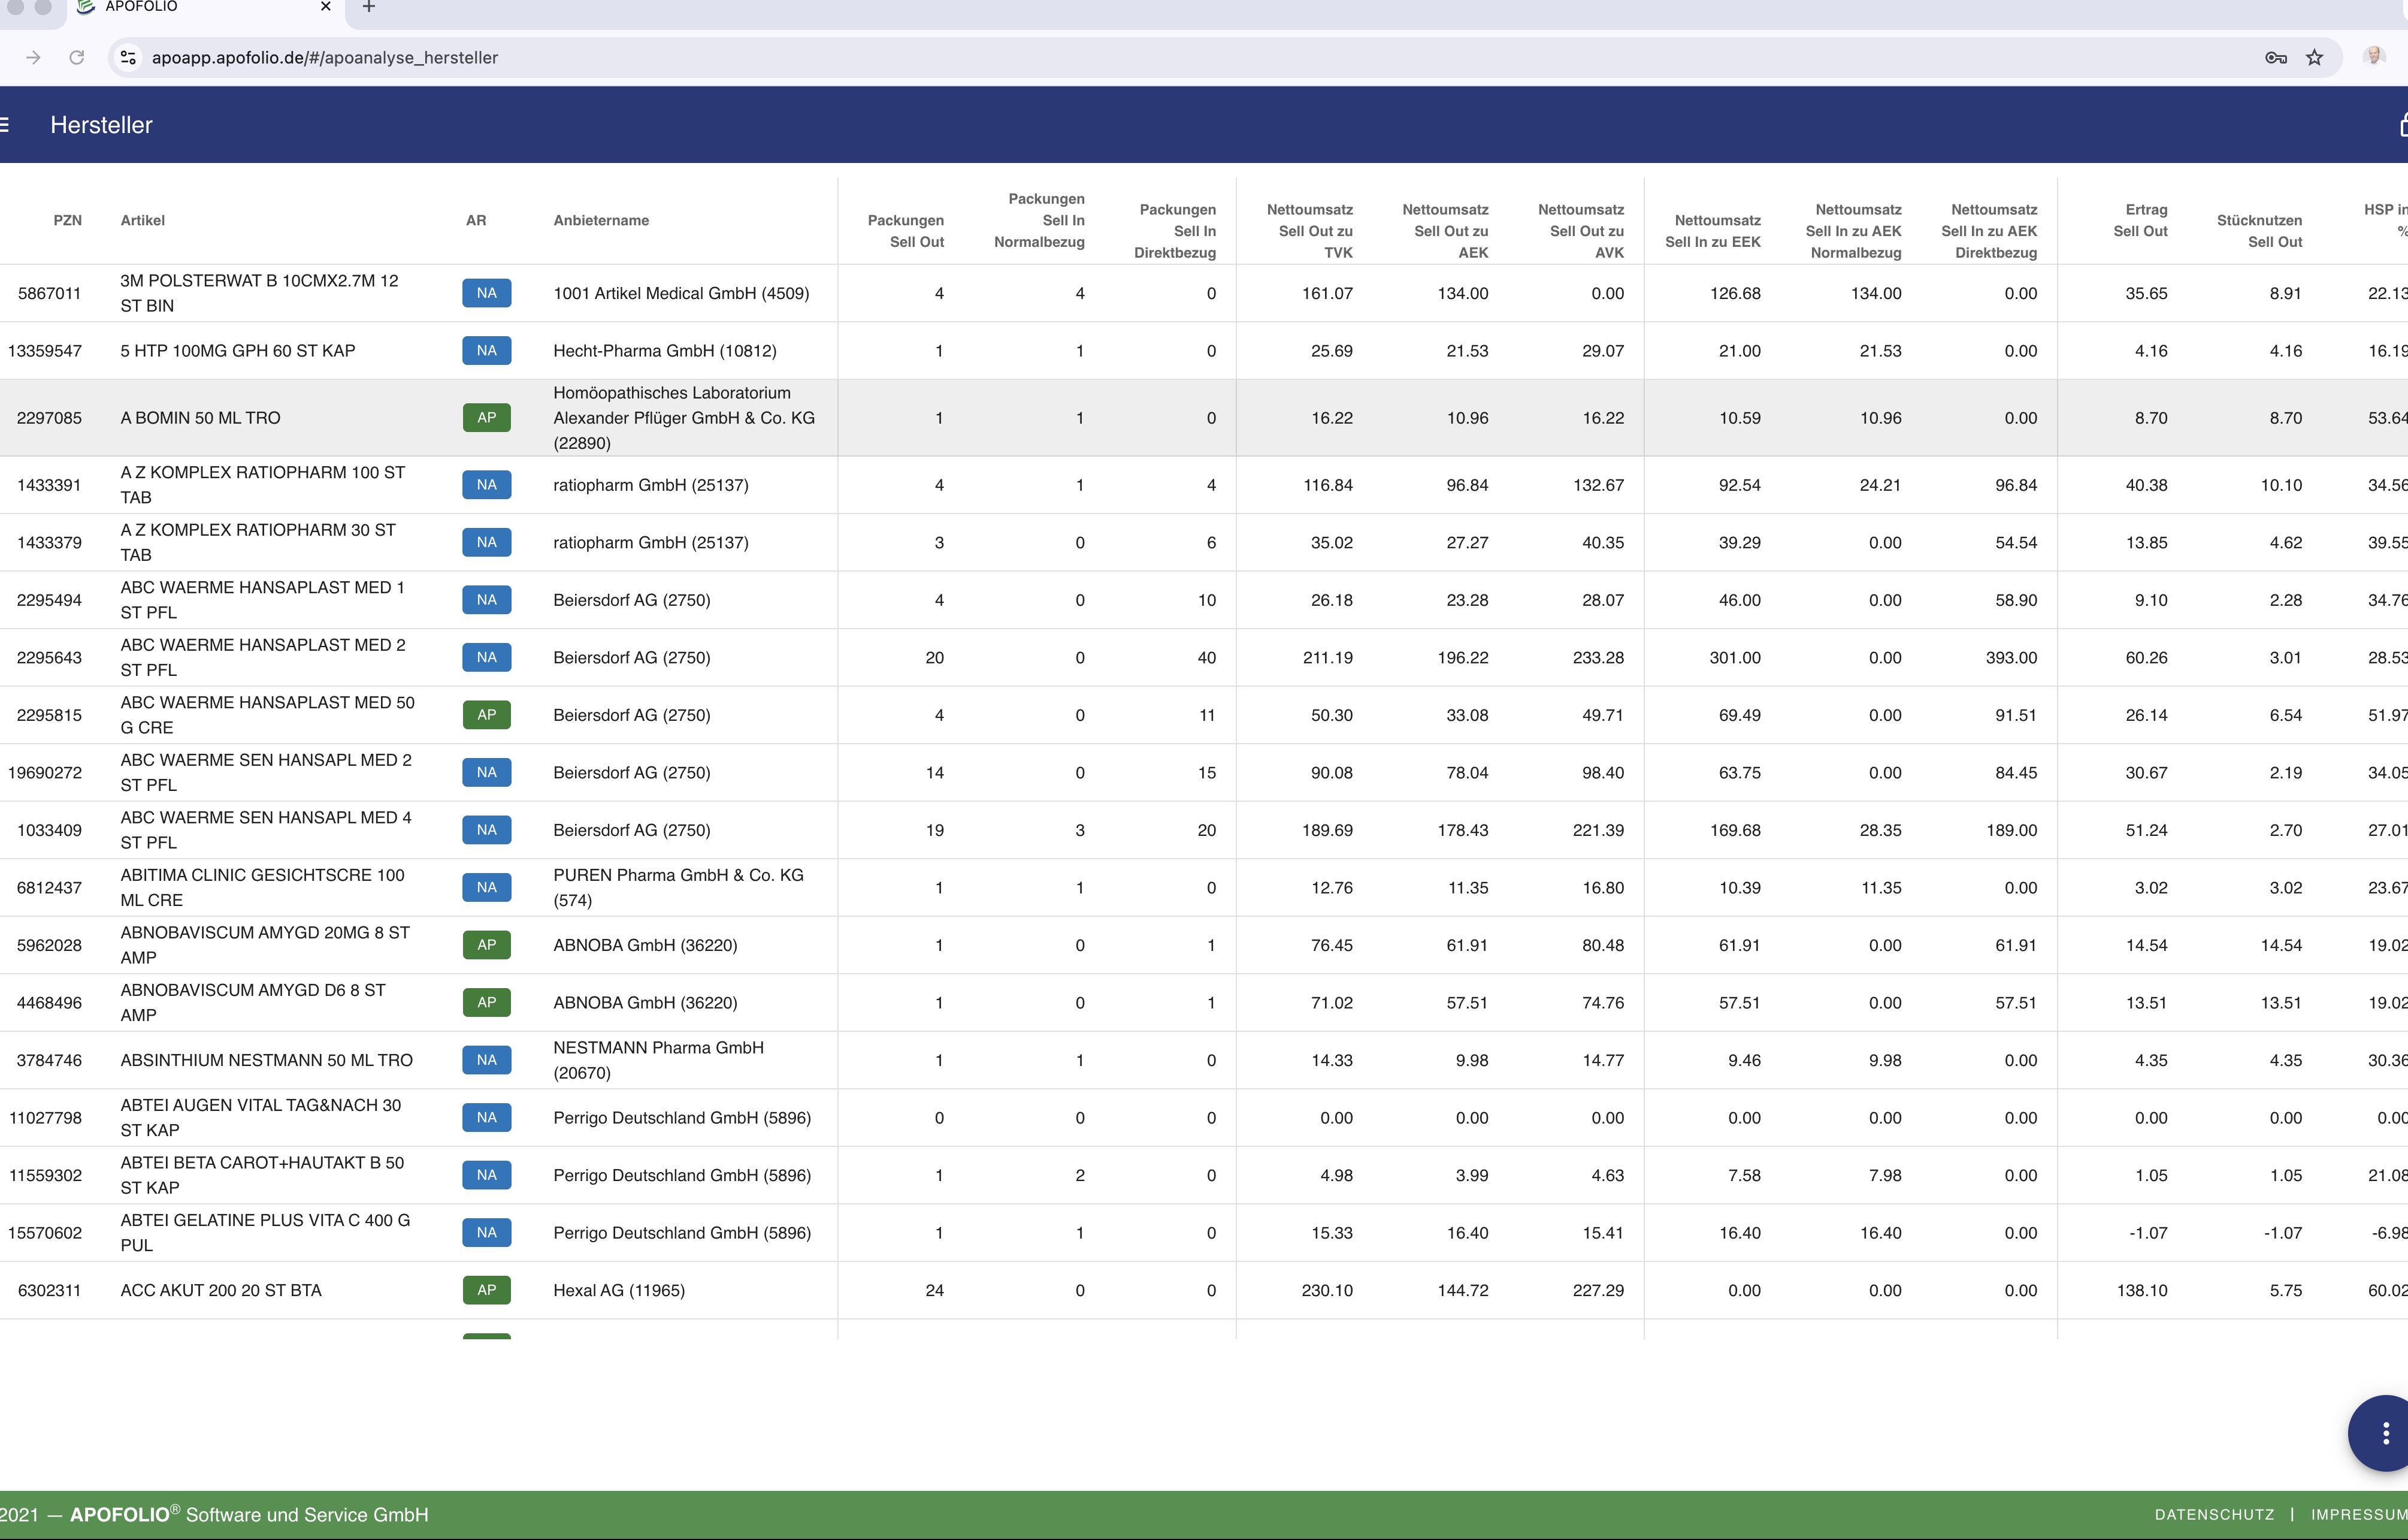
Task: Sort table by the Artikel column header
Action: [143, 220]
